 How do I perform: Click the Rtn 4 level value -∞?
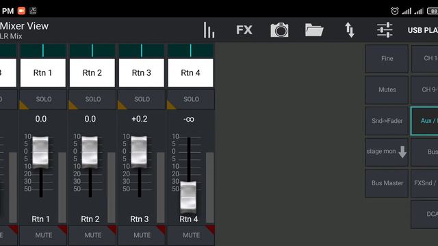tap(189, 120)
